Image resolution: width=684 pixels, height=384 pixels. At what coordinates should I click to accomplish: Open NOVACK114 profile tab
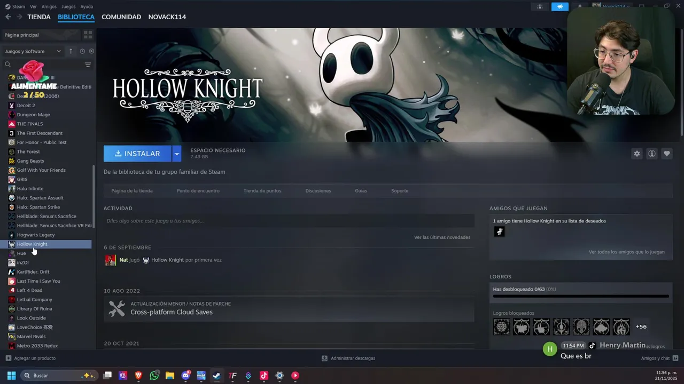click(x=167, y=17)
